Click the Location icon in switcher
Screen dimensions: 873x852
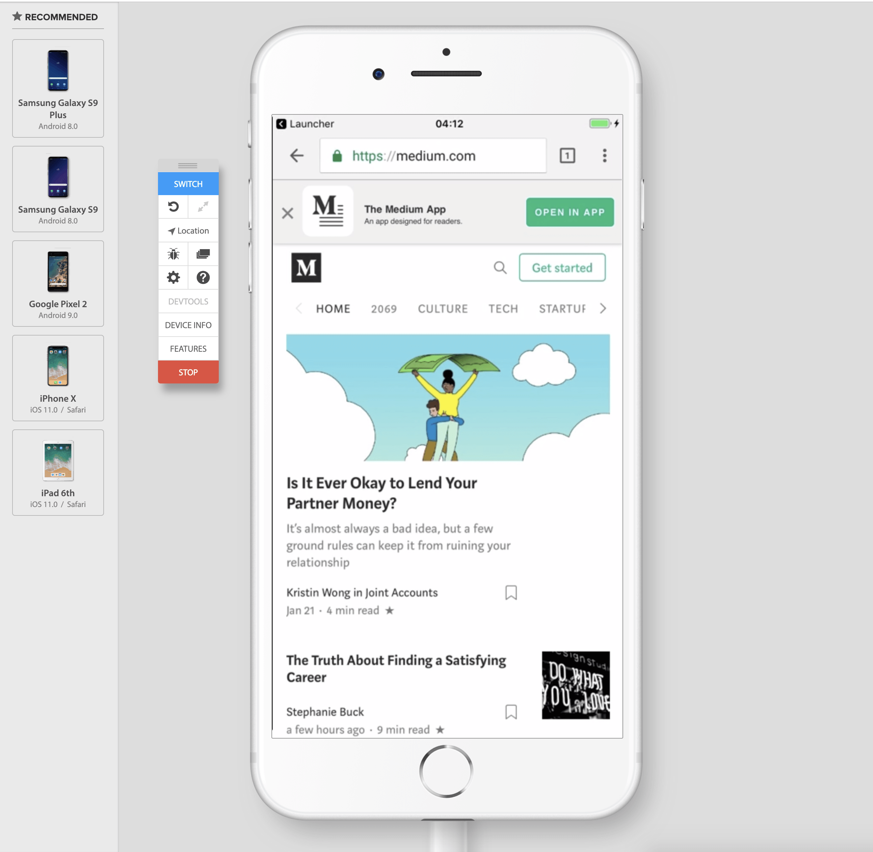click(187, 230)
